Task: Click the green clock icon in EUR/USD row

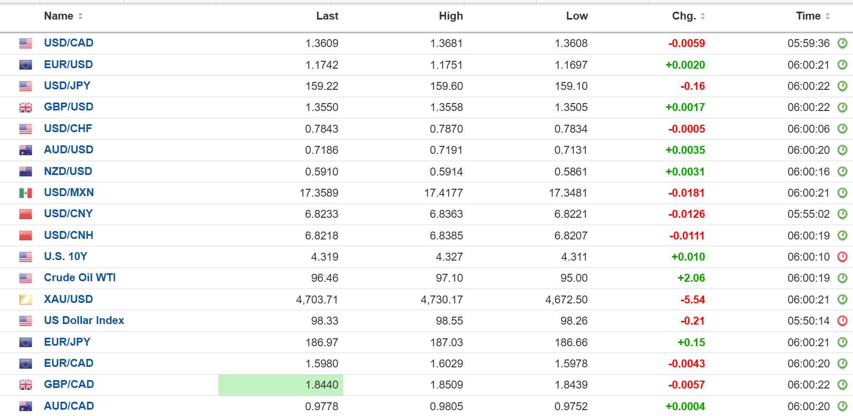Action: (x=842, y=65)
